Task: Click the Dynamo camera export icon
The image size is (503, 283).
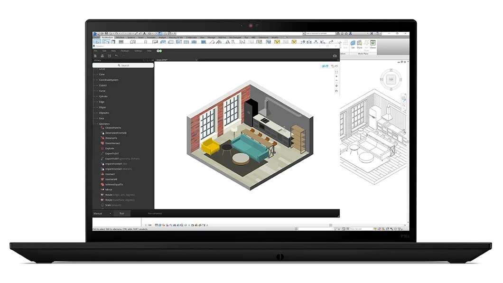Action: click(x=335, y=56)
